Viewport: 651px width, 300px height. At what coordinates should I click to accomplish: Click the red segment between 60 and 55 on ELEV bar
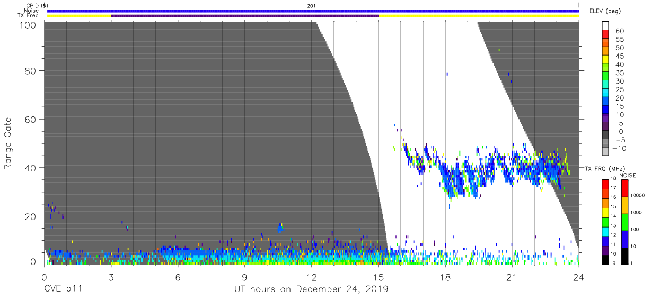click(606, 33)
